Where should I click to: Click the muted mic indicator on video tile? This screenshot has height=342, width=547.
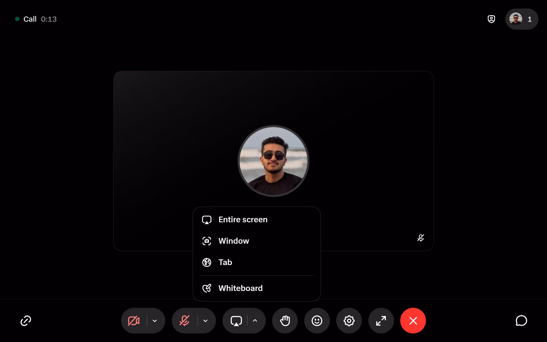tap(421, 238)
